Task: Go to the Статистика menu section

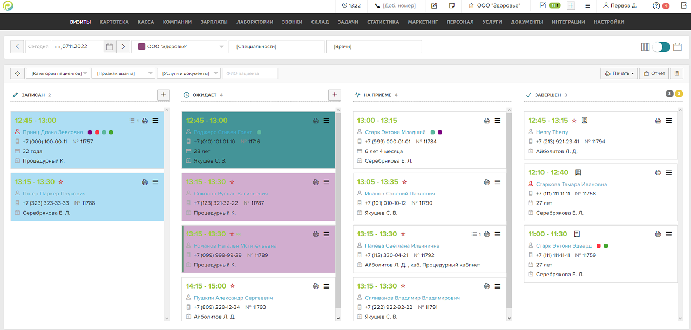Action: click(383, 22)
